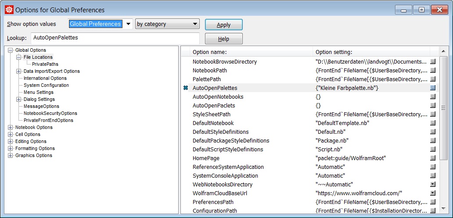This screenshot has width=453, height=218.
Task: Open editor button for DefaultNotebook row
Action: [432, 123]
